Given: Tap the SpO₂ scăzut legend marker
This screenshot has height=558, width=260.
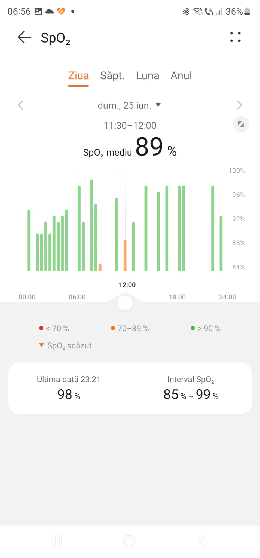Looking at the screenshot, I should tap(41, 345).
